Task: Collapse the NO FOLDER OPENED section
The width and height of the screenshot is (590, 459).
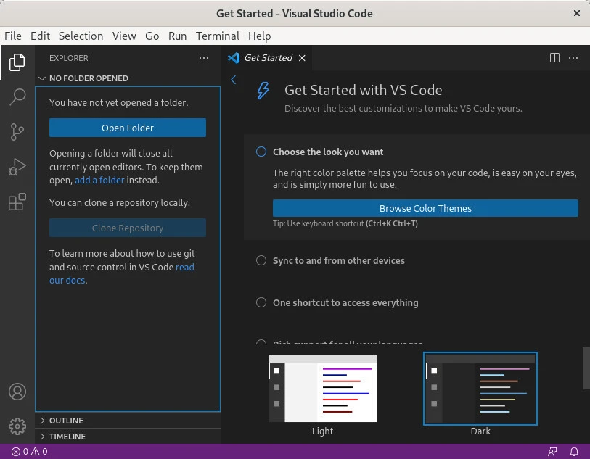Action: tap(88, 78)
